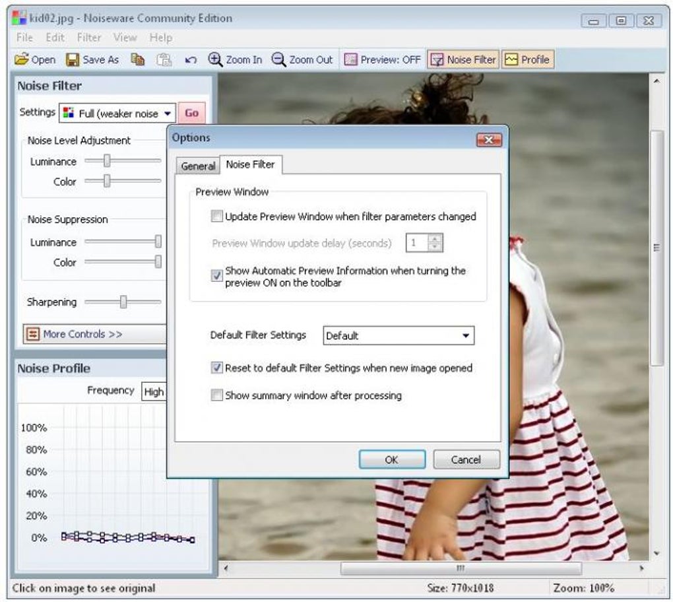Image resolution: width=673 pixels, height=602 pixels.
Task: Click the vertical scrollbar beside image
Action: (x=657, y=248)
